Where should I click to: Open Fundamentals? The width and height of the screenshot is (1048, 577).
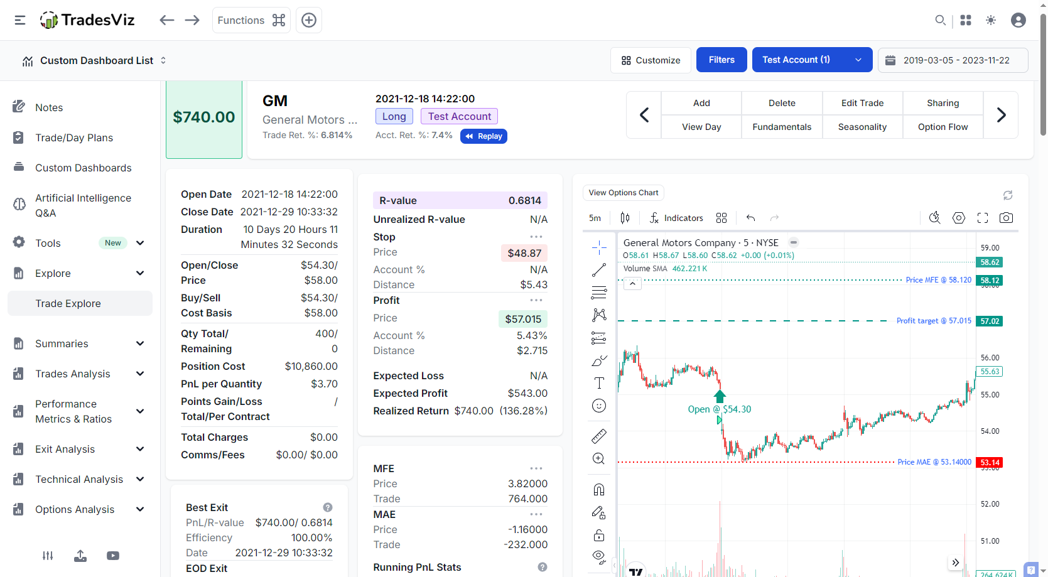click(782, 127)
